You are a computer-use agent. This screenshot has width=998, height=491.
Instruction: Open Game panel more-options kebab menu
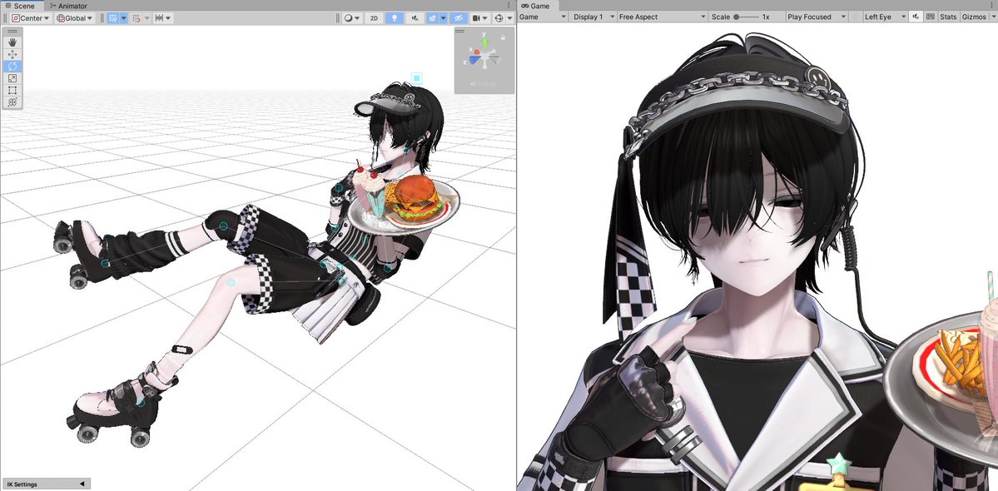pyautogui.click(x=993, y=6)
